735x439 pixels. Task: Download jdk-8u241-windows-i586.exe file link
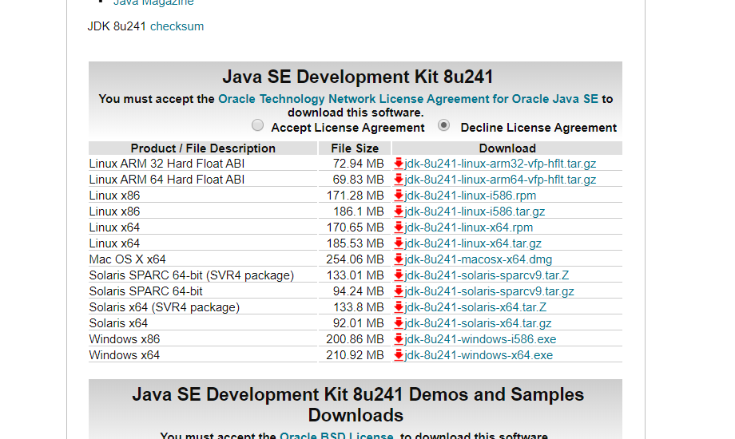pyautogui.click(x=480, y=338)
